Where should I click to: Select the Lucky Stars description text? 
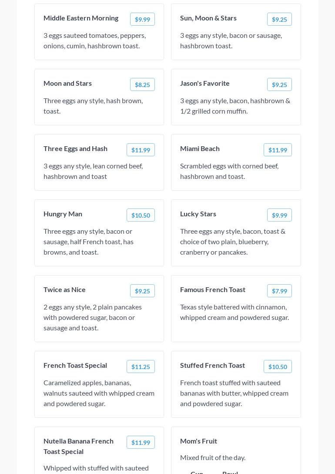tap(233, 242)
